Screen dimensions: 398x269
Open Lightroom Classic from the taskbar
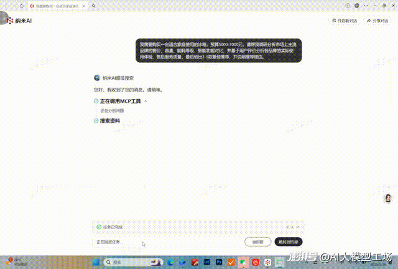click(206, 262)
